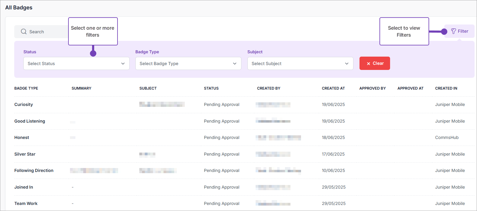Open the Select Subject dropdown
Image resolution: width=477 pixels, height=211 pixels.
pyautogui.click(x=300, y=64)
